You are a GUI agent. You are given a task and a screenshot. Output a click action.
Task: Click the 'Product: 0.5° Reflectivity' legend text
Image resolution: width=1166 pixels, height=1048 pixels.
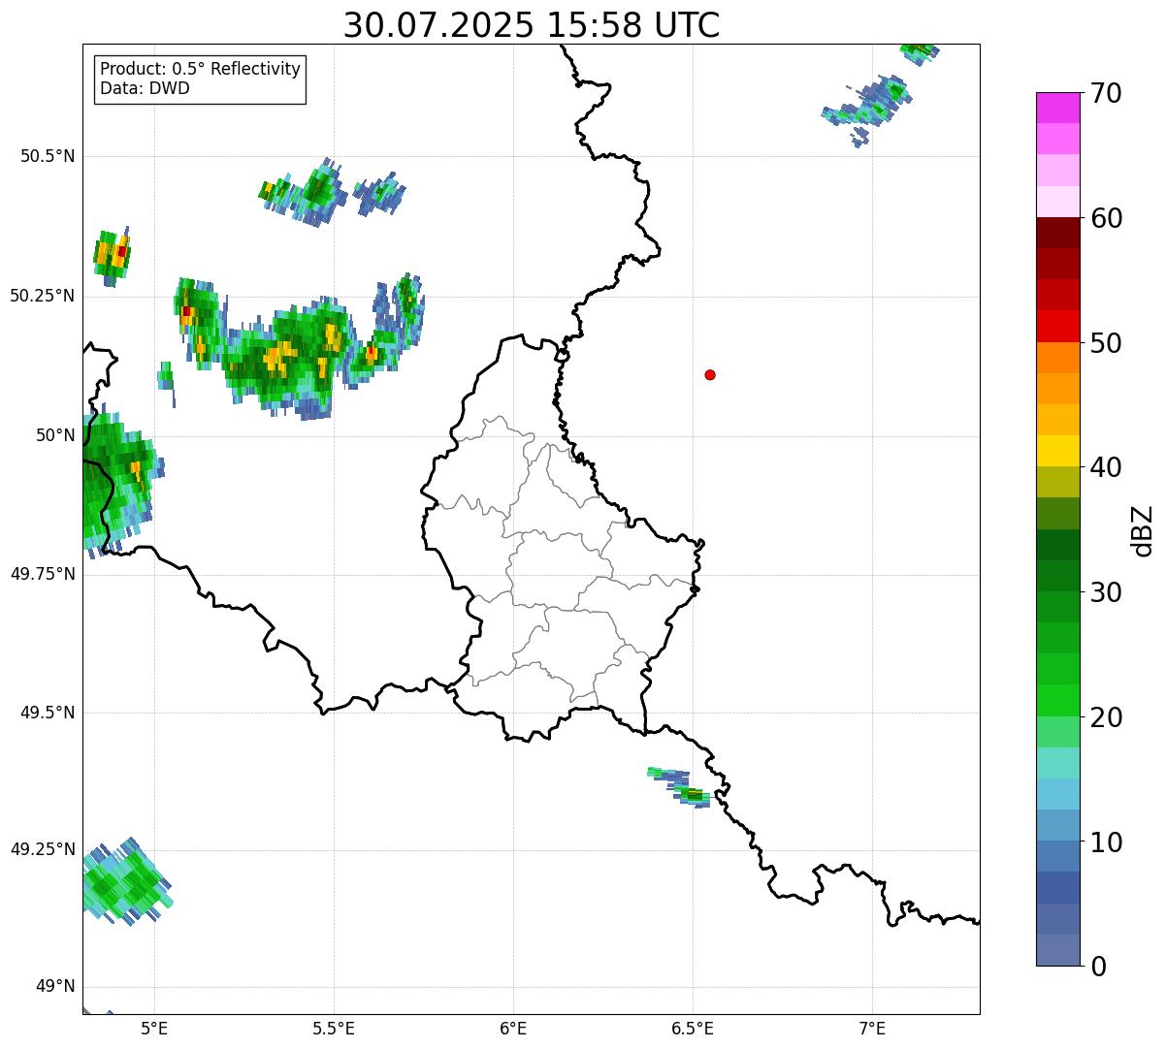coord(200,70)
